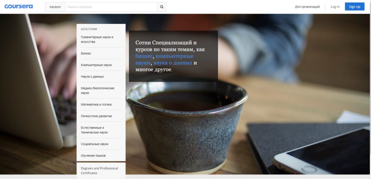Click the бизнес link in banner text
Image resolution: width=371 pixels, height=179 pixels.
click(x=144, y=56)
